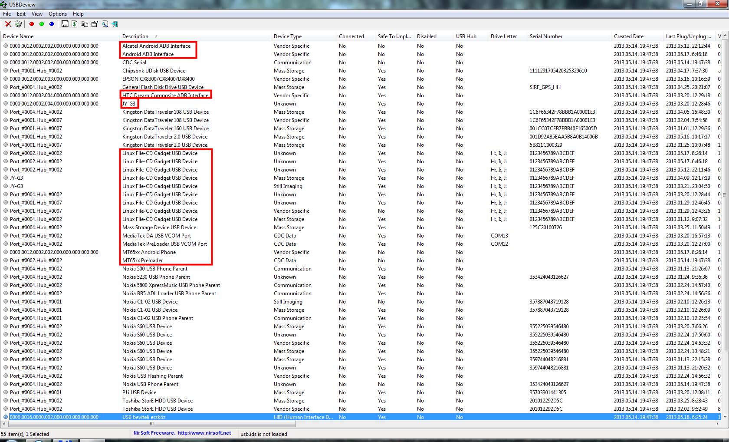Sort by the Created Date column header
Screen dimensions: 729x442
(637, 36)
